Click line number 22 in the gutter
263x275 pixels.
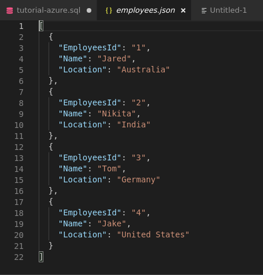[x=19, y=257]
